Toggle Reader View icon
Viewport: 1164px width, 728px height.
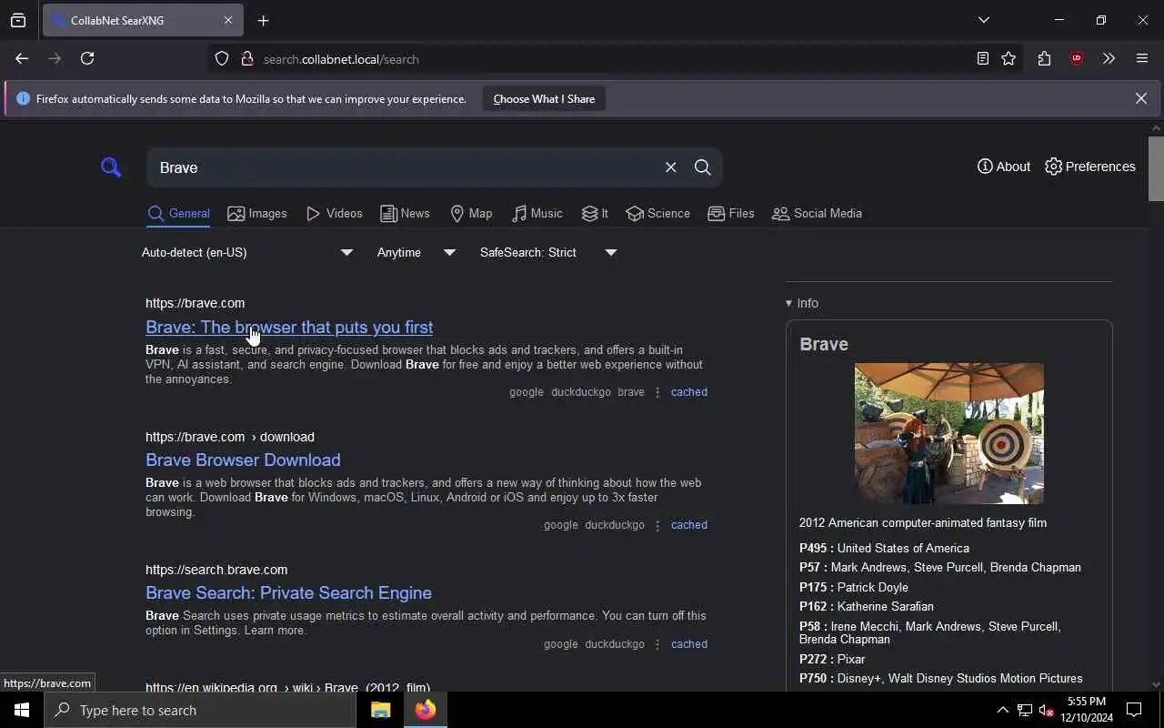(983, 59)
